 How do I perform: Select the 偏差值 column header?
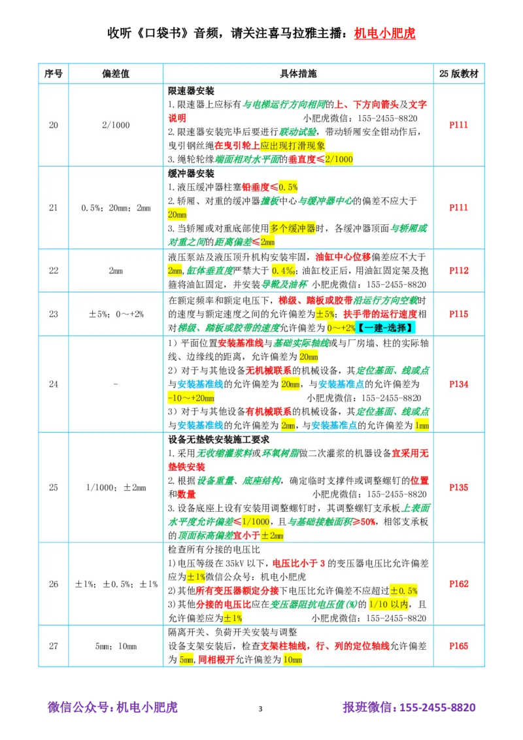click(x=114, y=74)
